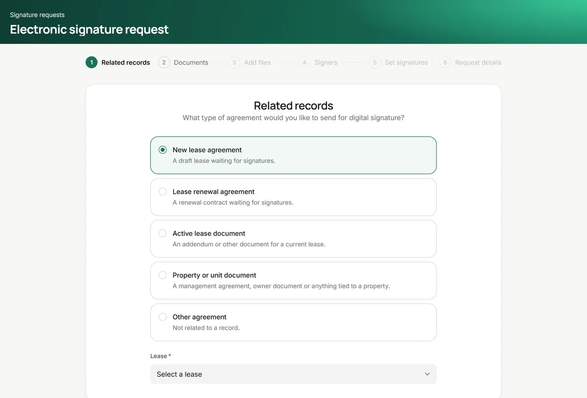The width and height of the screenshot is (587, 398).
Task: Open step 5 Set signatures
Action: coord(399,63)
